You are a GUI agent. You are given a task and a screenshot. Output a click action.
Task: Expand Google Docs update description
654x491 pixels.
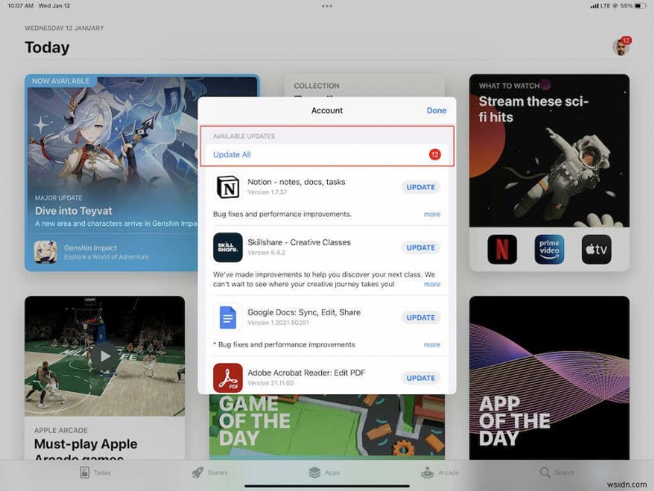pyautogui.click(x=432, y=345)
